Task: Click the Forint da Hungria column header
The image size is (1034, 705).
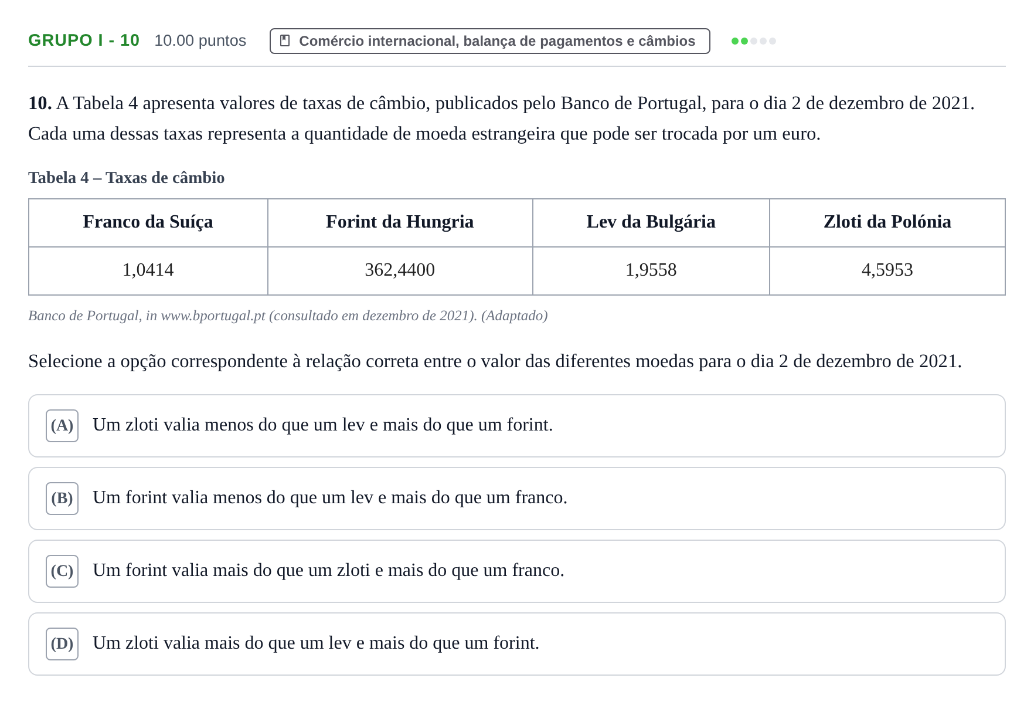Action: click(400, 222)
